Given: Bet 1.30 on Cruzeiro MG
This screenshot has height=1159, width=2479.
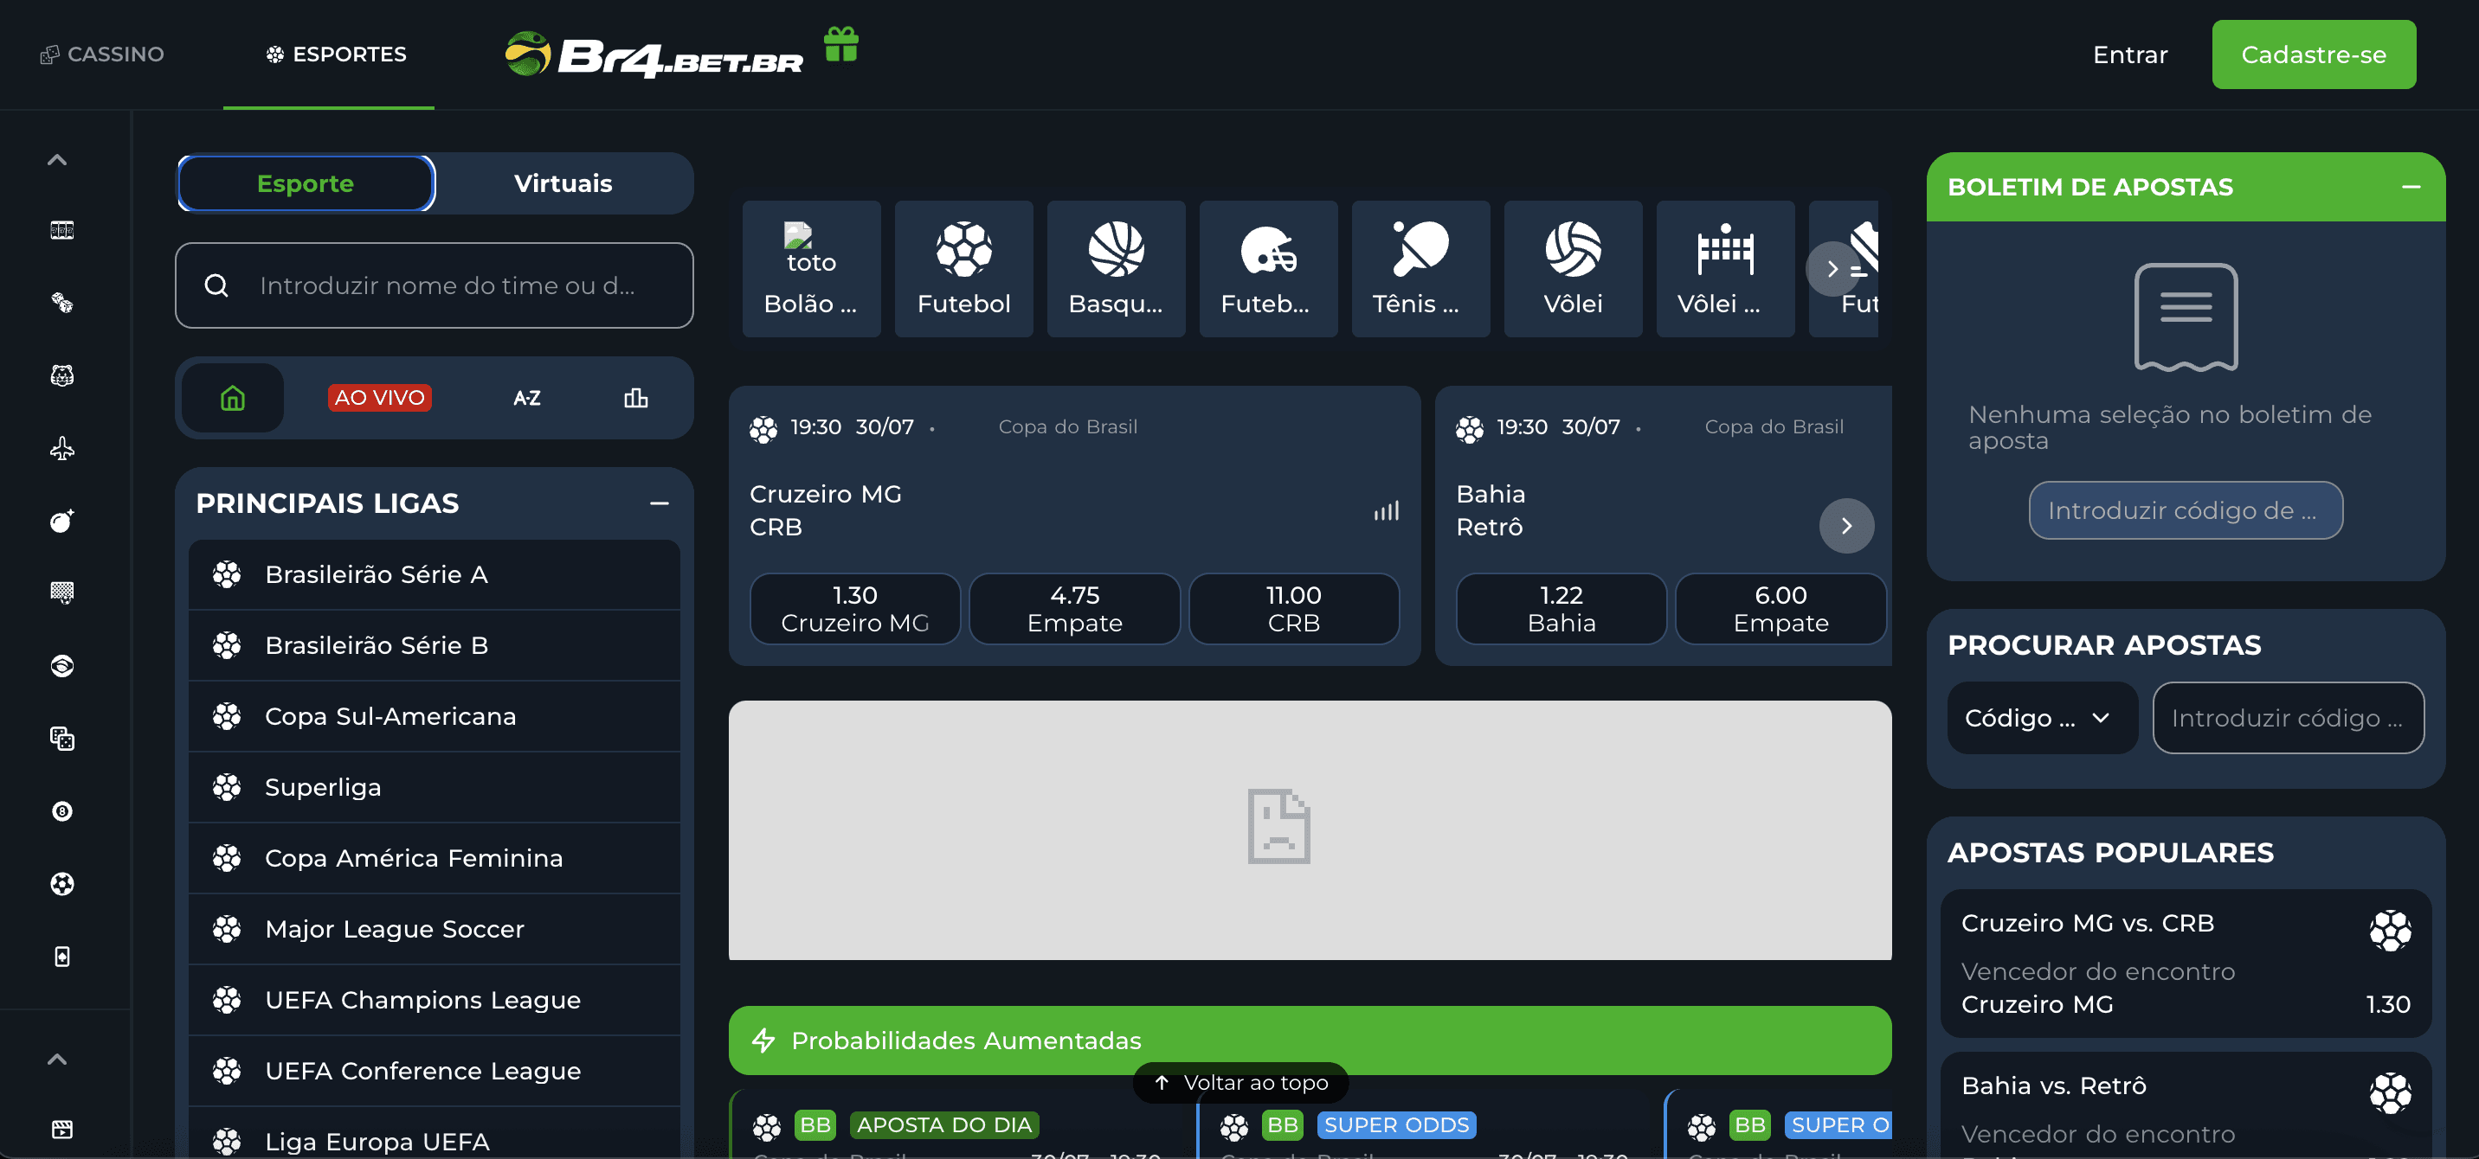Looking at the screenshot, I should (854, 609).
